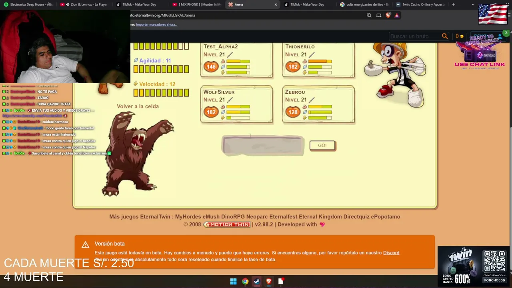
Task: Click the Velocidad lightning icon
Action: pos(136,84)
